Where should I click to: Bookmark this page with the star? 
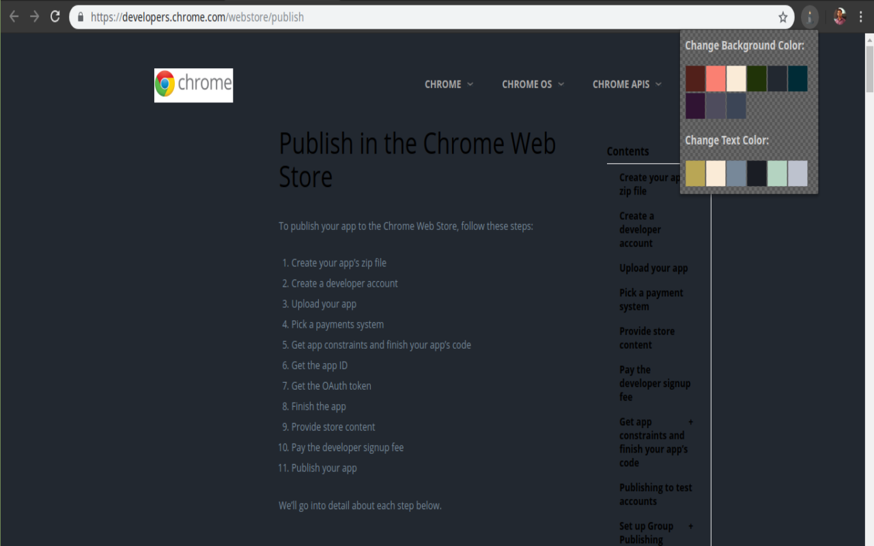click(x=783, y=17)
